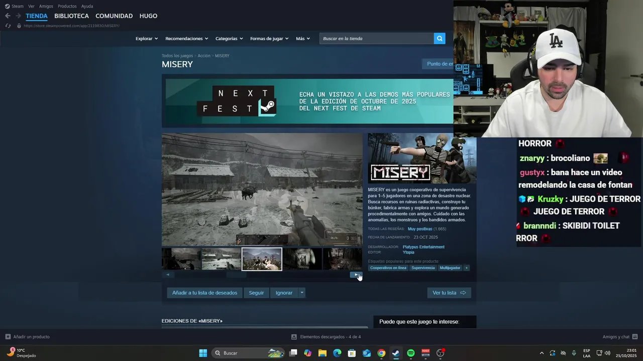Click the downloads icon in the bottom bar
643x361 pixels.
tap(294, 337)
